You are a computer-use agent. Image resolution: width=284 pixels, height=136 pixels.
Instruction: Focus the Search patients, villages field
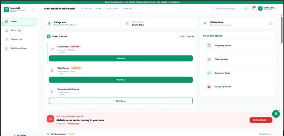(x=227, y=8)
